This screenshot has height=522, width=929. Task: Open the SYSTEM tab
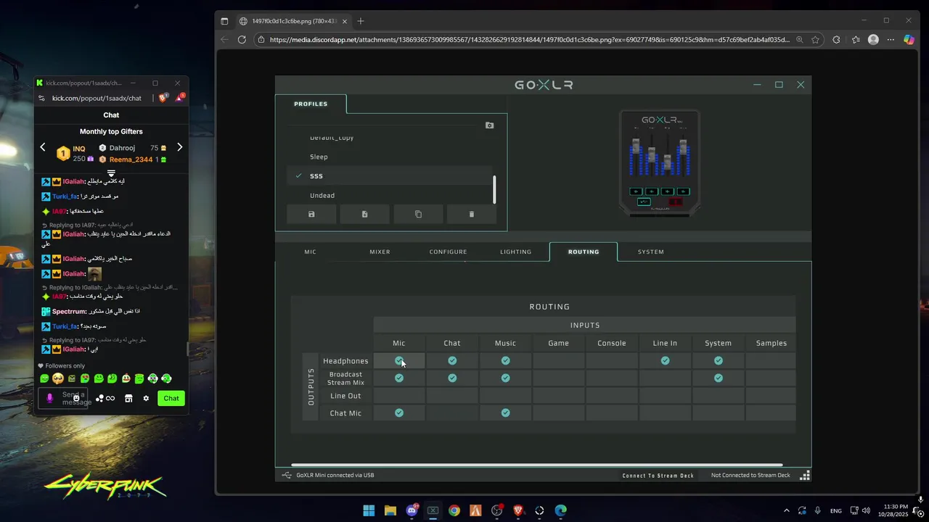(651, 252)
